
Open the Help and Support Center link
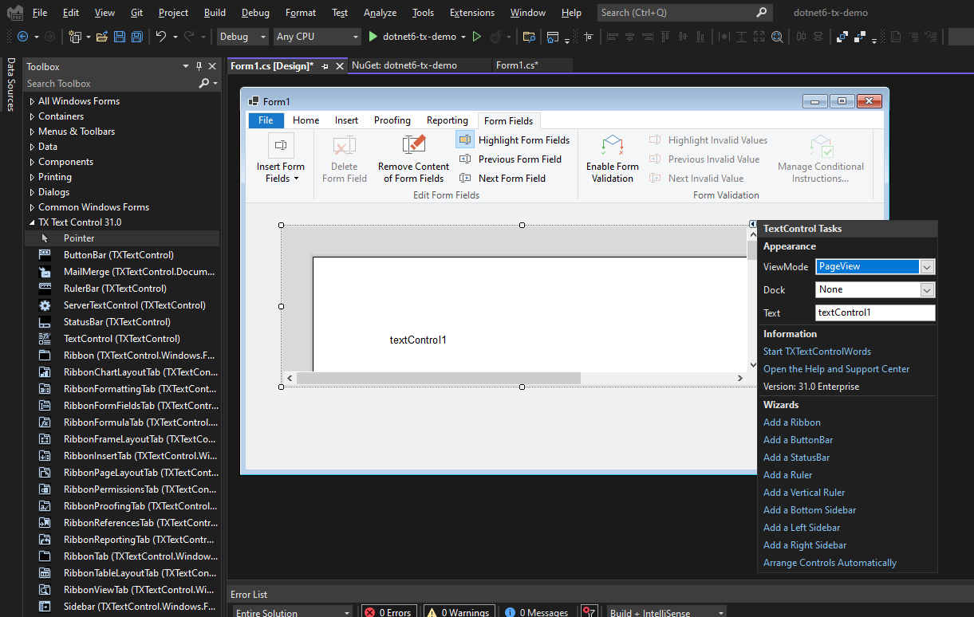tap(836, 369)
